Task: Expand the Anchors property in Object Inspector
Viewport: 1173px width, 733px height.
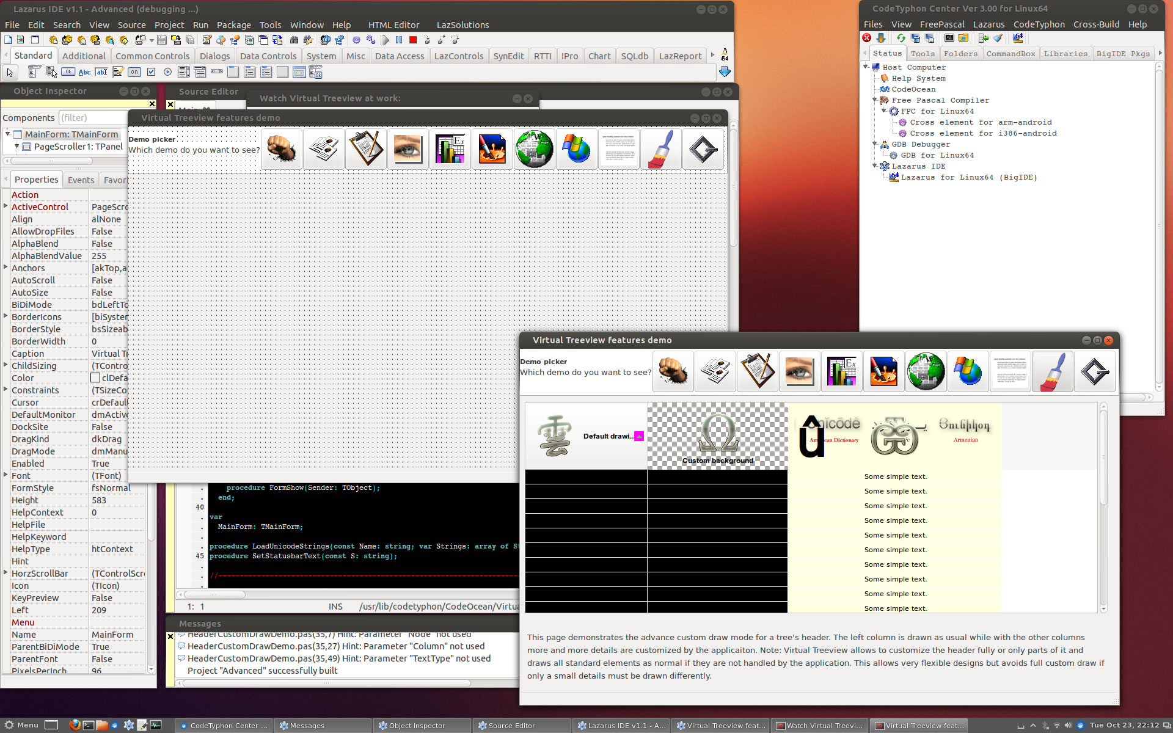Action: pos(5,268)
